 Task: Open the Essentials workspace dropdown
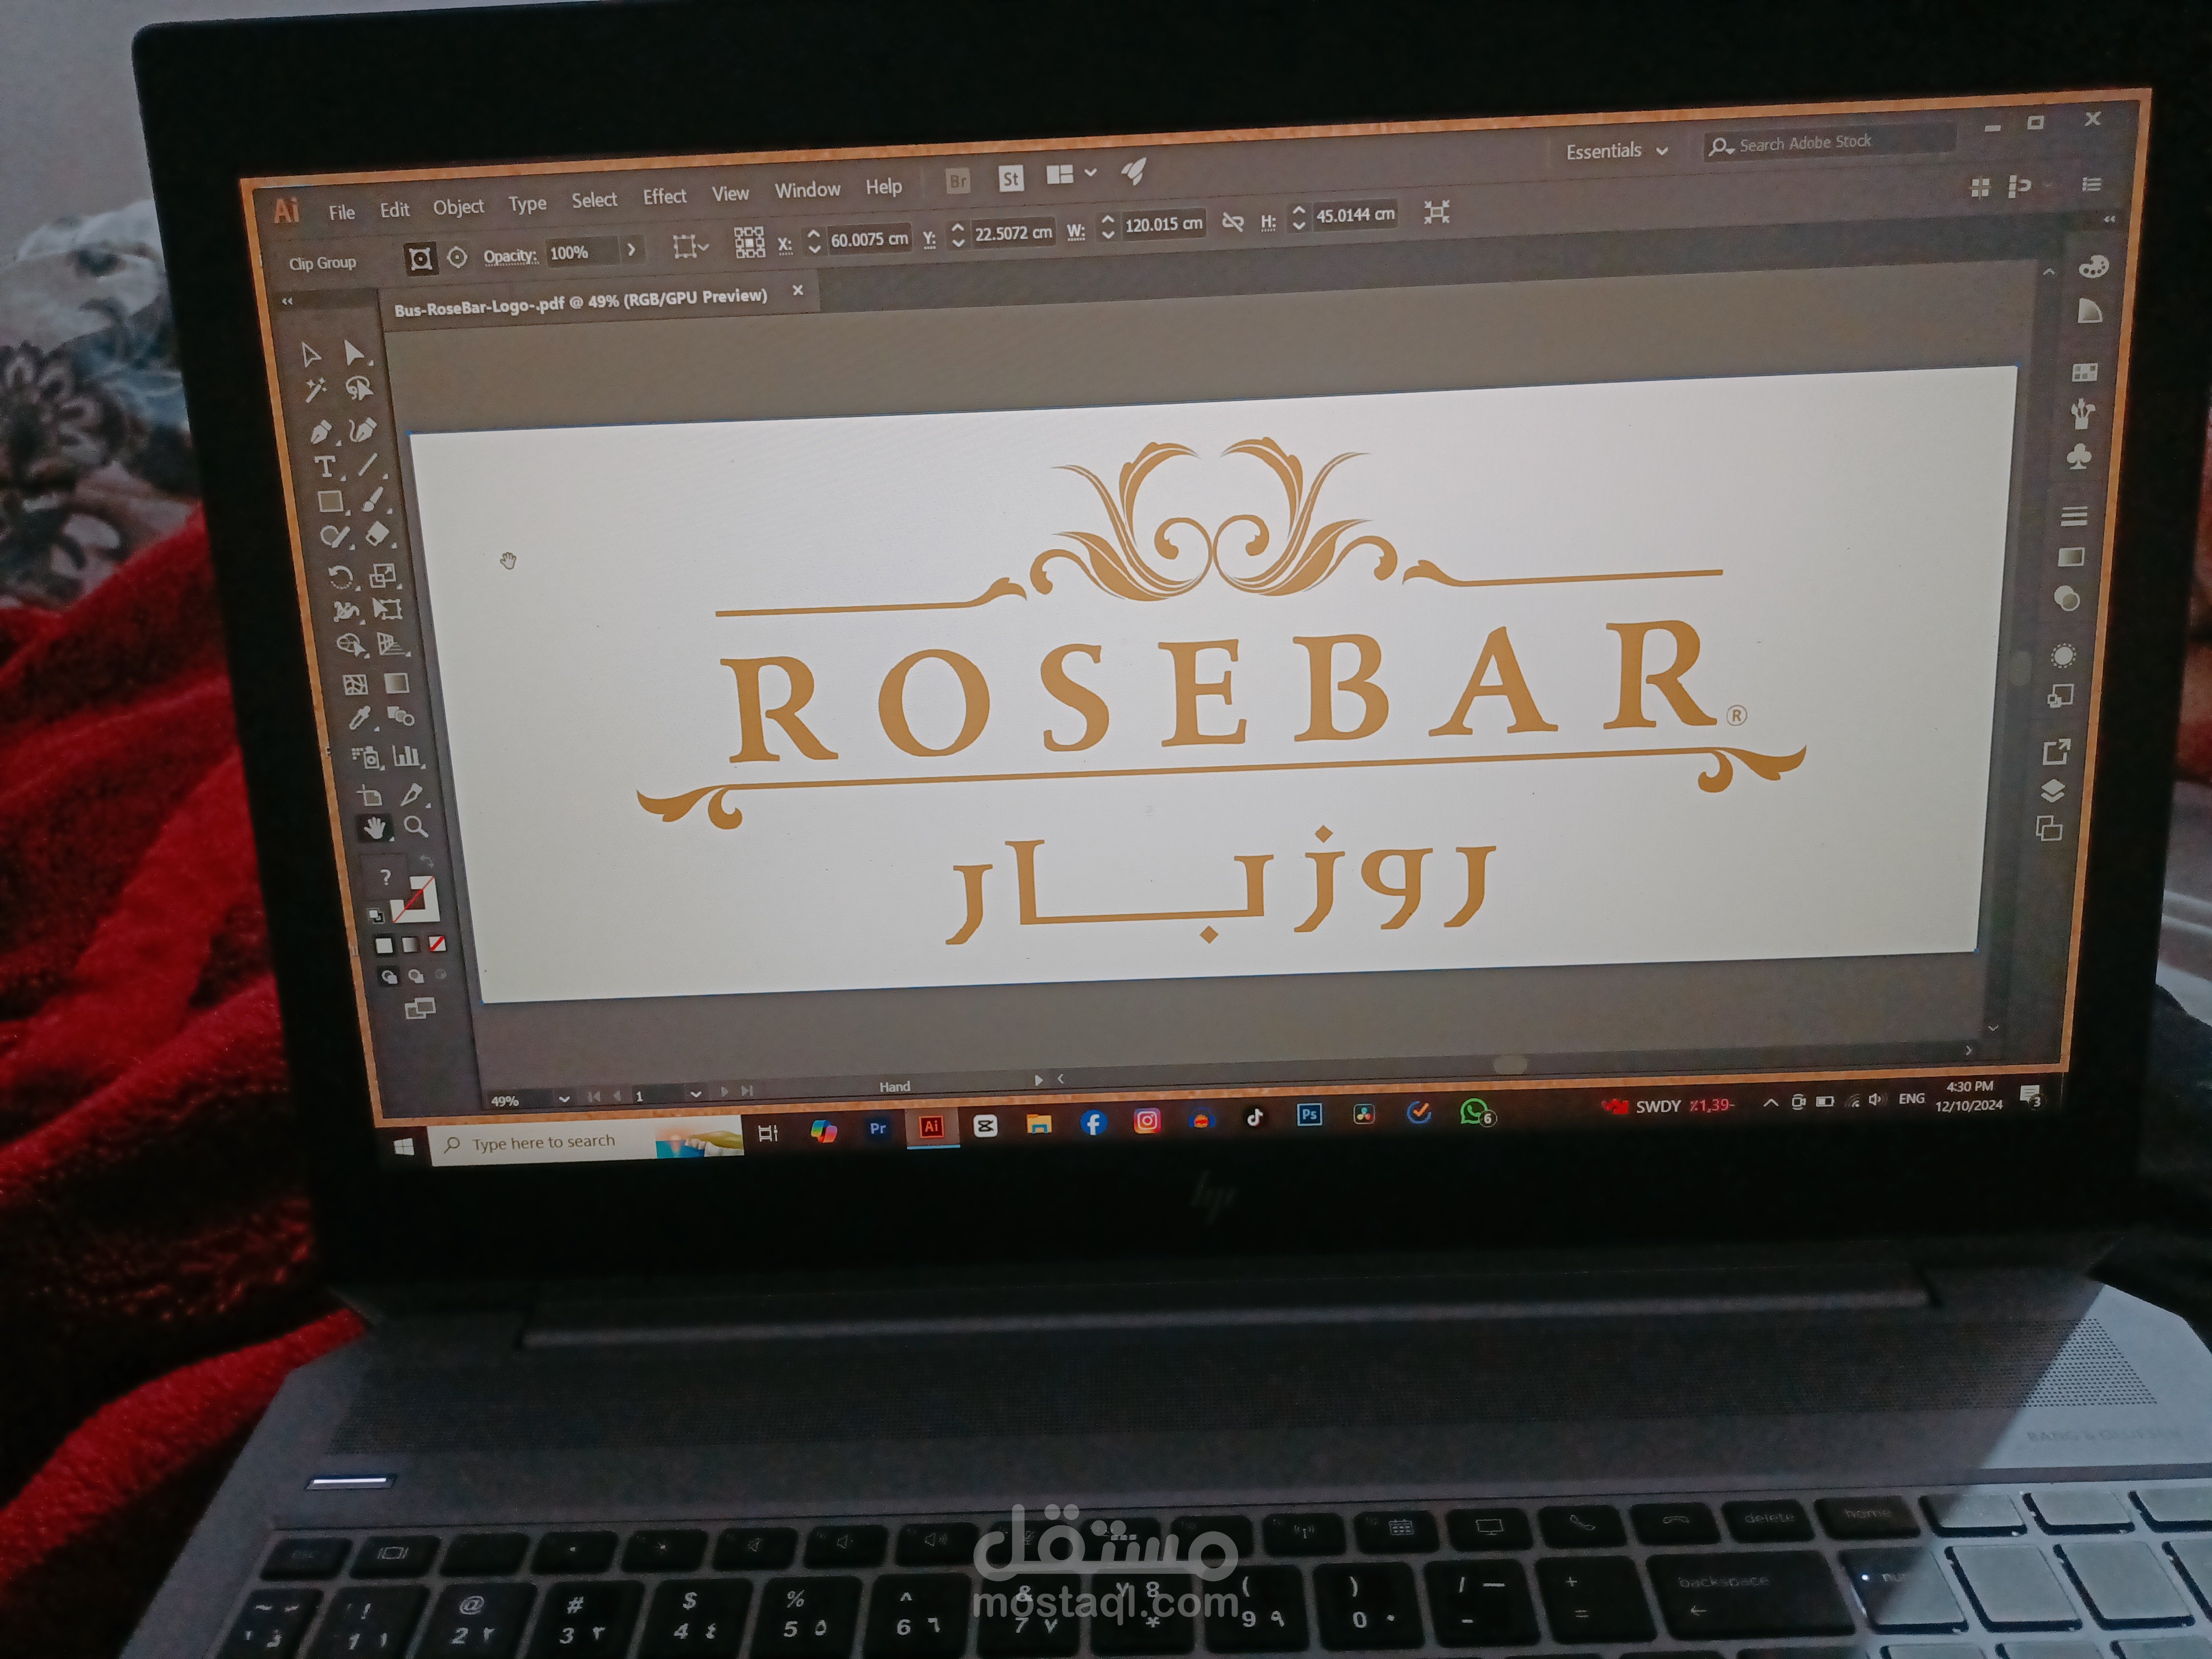[x=1616, y=151]
